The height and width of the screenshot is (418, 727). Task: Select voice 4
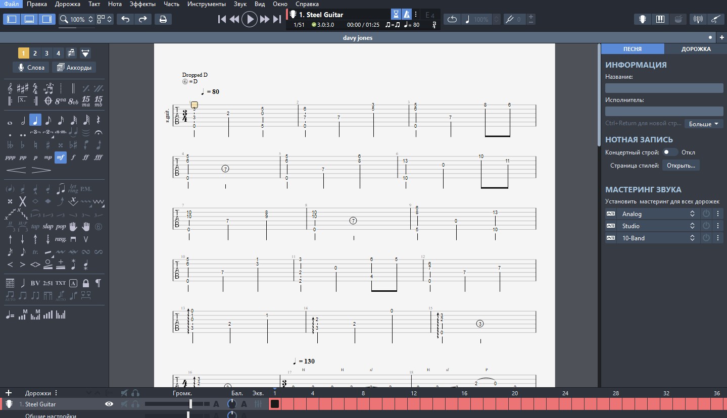(x=58, y=53)
